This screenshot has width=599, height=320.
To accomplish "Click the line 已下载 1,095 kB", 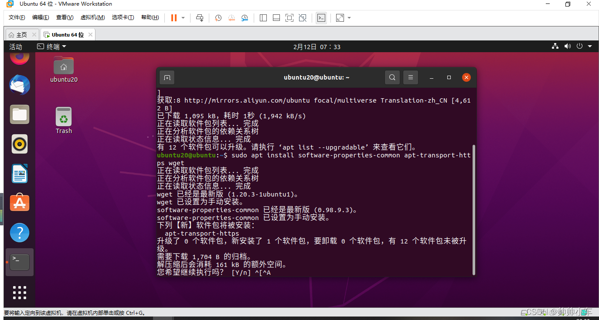I will point(231,116).
